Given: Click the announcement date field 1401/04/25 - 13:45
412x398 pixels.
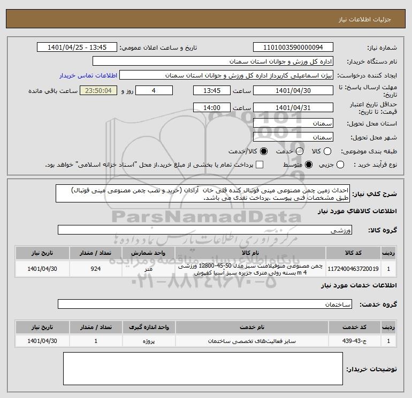Looking at the screenshot, I should click(x=77, y=48).
